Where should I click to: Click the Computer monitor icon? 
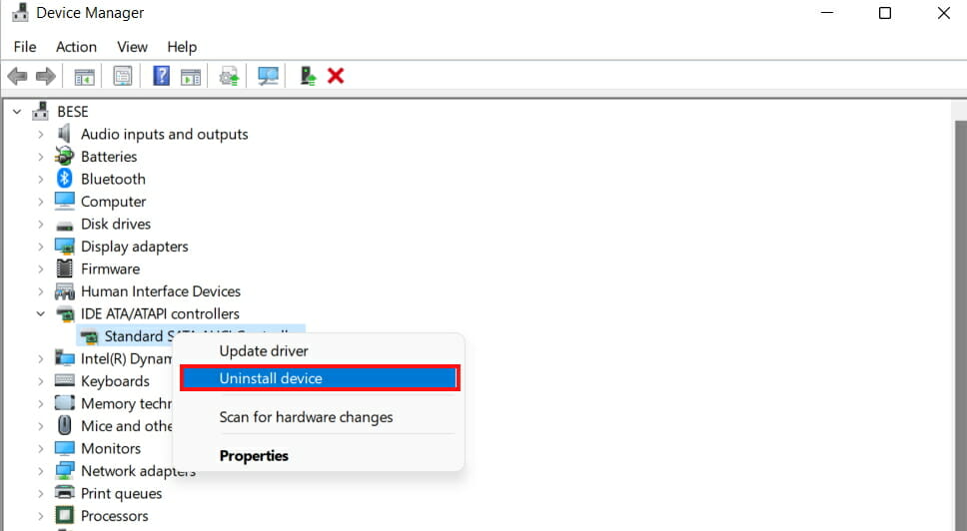tap(64, 202)
